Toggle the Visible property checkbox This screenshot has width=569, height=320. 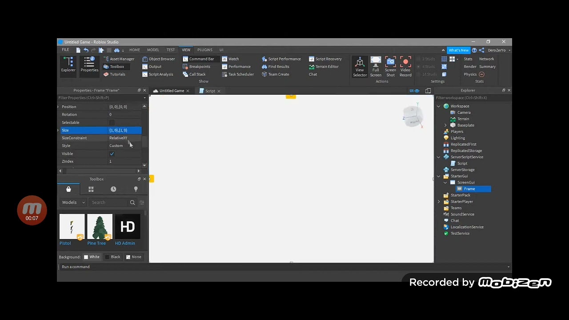point(112,154)
